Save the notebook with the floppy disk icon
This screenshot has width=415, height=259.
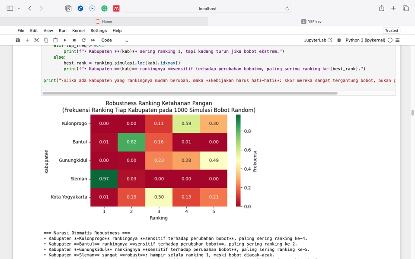click(18, 40)
